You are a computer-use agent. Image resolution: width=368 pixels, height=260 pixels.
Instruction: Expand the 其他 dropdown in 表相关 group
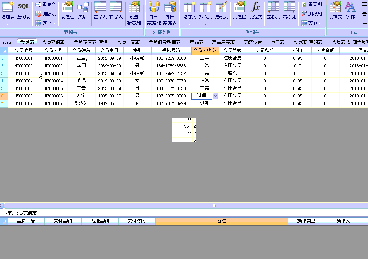(x=46, y=23)
